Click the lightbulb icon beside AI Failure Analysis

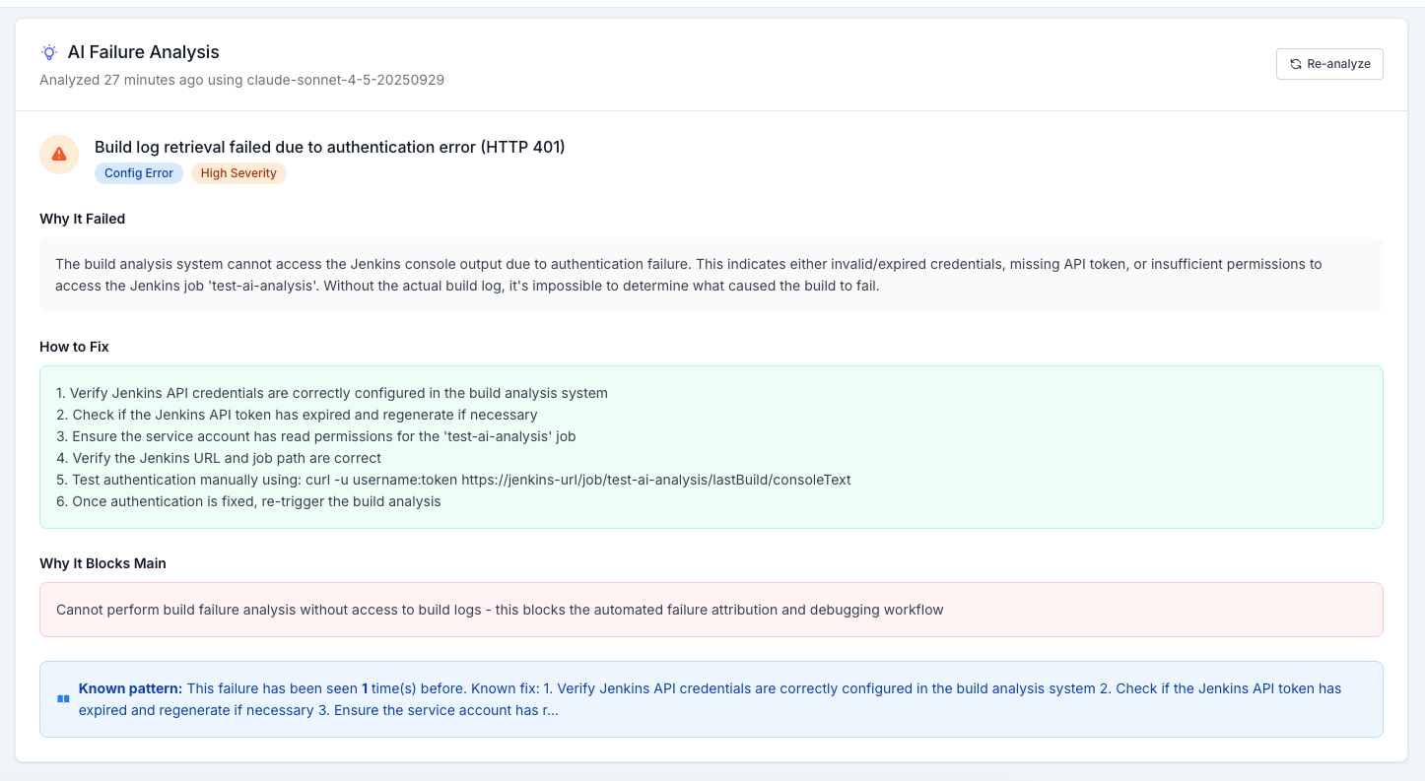tap(49, 52)
